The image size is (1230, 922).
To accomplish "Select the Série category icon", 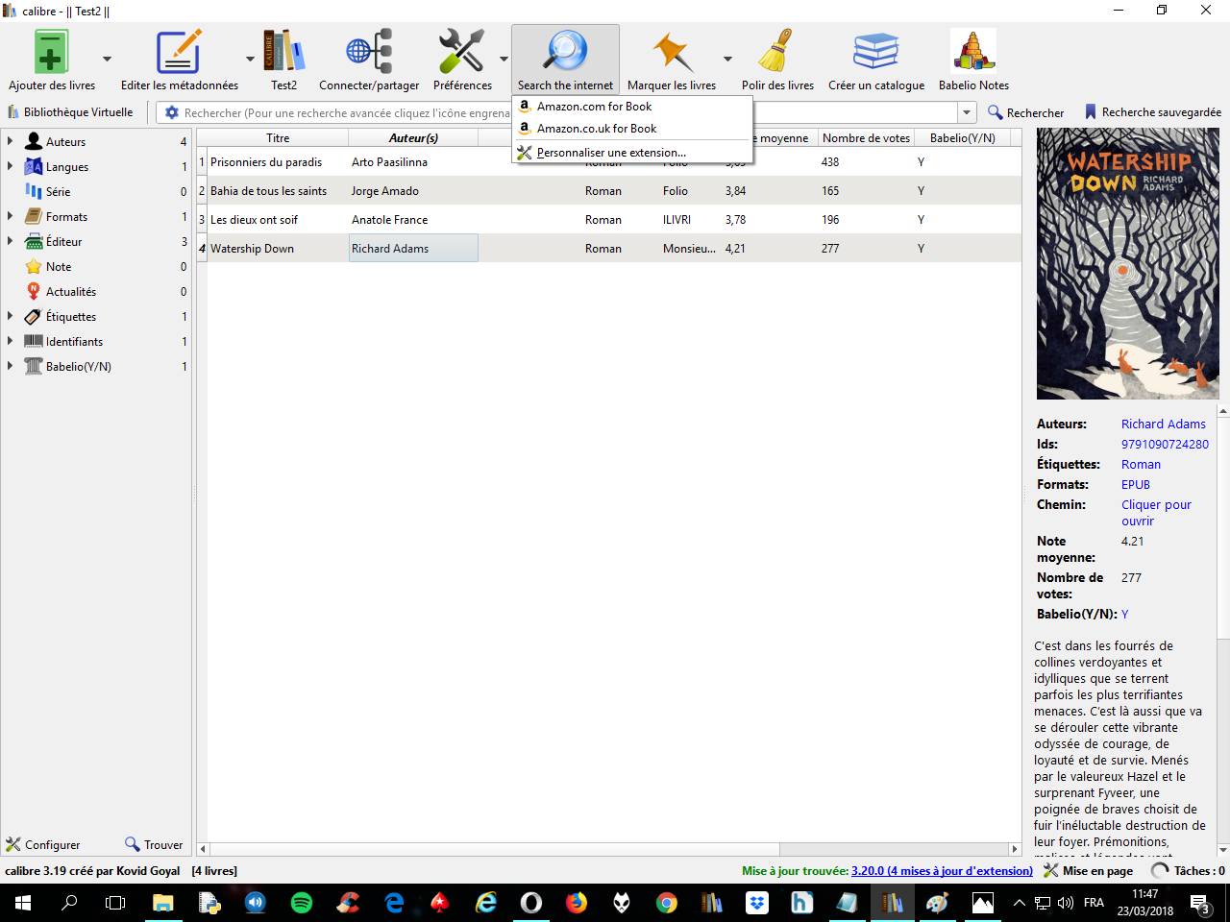I will (34, 191).
